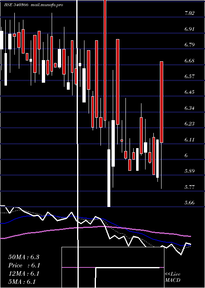205x288 pixels.
Task: Select the 7.02 price axis label
Action: pos(189,13)
